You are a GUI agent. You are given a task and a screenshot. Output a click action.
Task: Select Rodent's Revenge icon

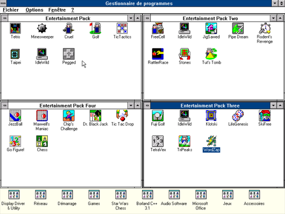(264, 28)
